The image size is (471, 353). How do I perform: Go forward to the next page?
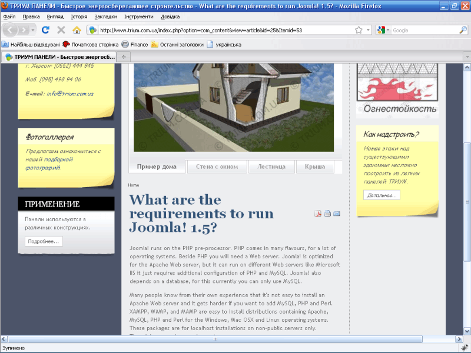pyautogui.click(x=23, y=30)
